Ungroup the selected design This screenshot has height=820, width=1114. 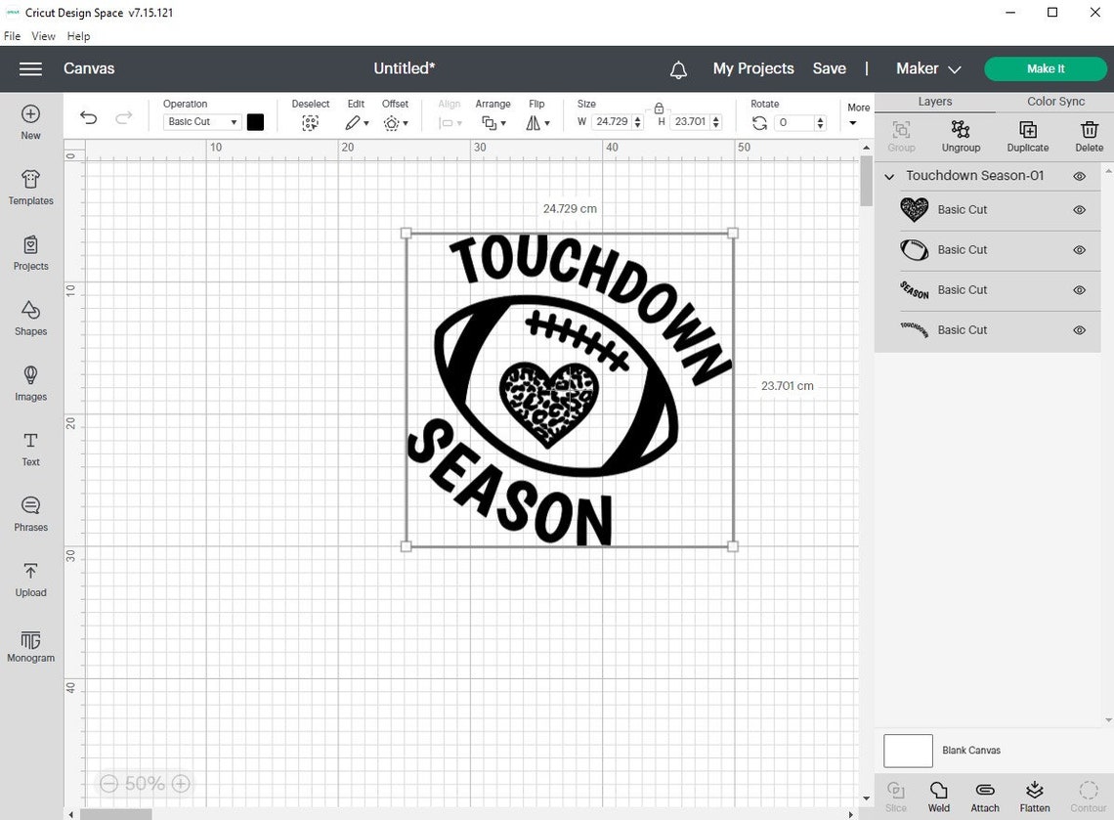[x=961, y=135]
